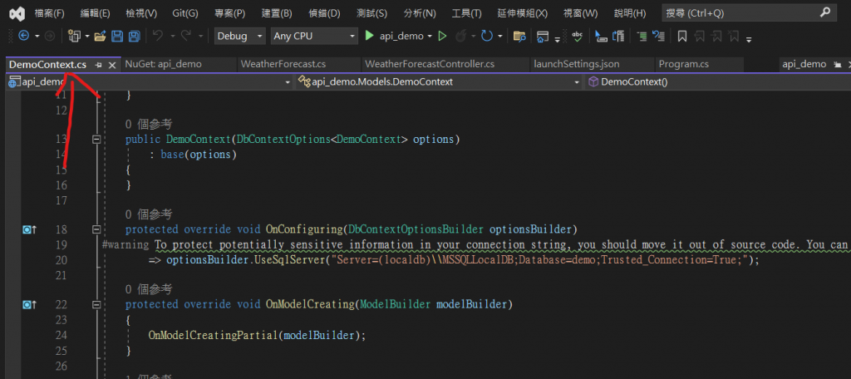Open the 編輯(E) menu
Viewport: 851px width, 379px height.
[95, 13]
